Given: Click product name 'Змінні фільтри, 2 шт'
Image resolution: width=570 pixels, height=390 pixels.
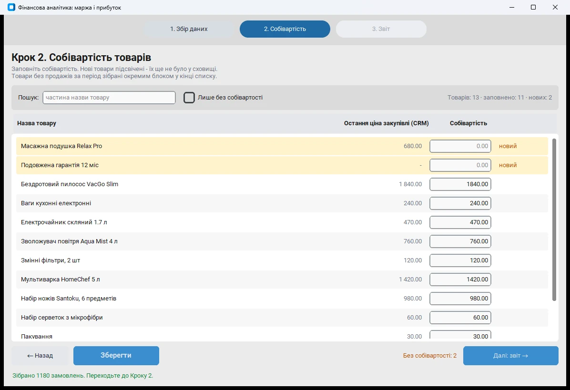Looking at the screenshot, I should [51, 260].
